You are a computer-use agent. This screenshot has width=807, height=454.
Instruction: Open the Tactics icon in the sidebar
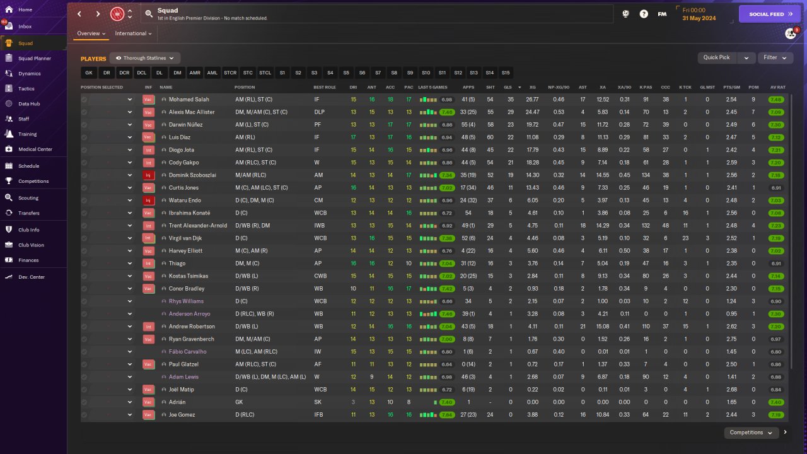(9, 89)
